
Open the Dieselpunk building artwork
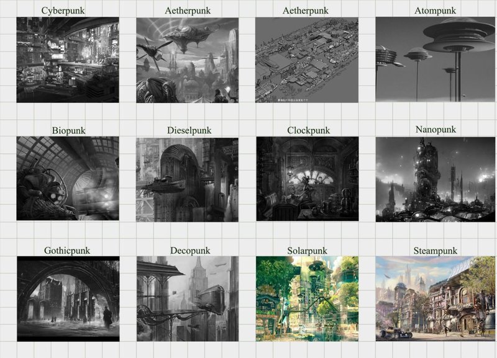[x=187, y=179]
